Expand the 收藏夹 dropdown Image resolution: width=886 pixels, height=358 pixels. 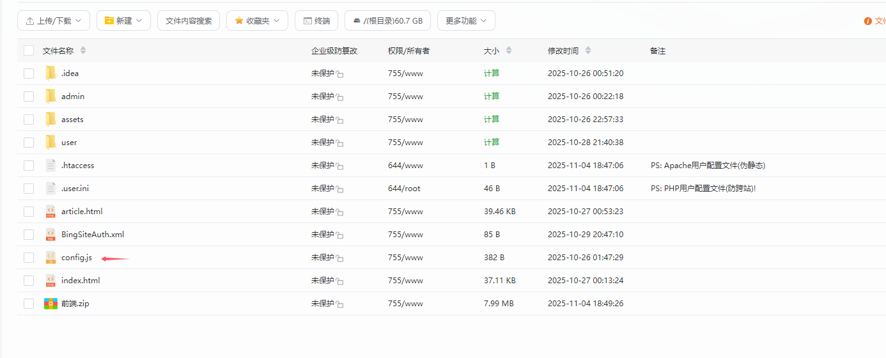[257, 20]
